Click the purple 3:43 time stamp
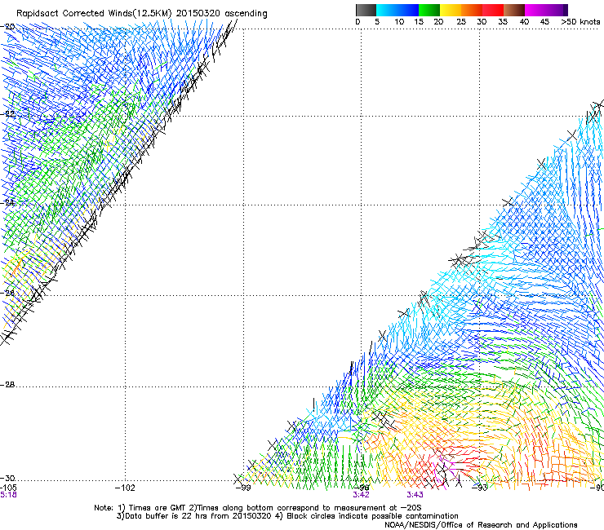This screenshot has width=604, height=530. (415, 495)
